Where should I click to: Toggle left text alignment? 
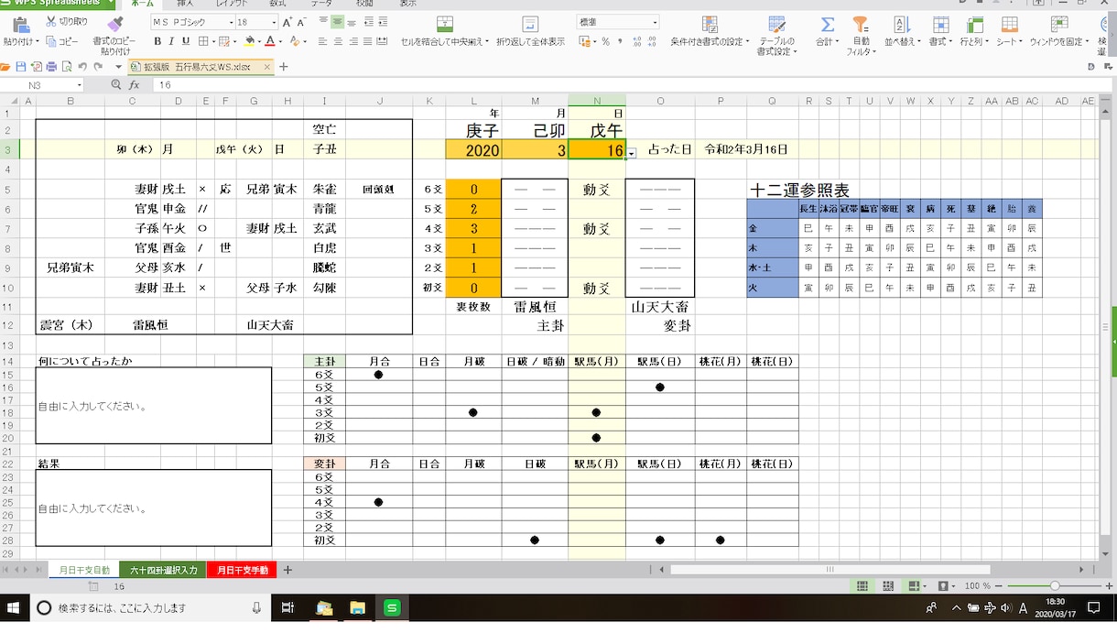(x=322, y=41)
